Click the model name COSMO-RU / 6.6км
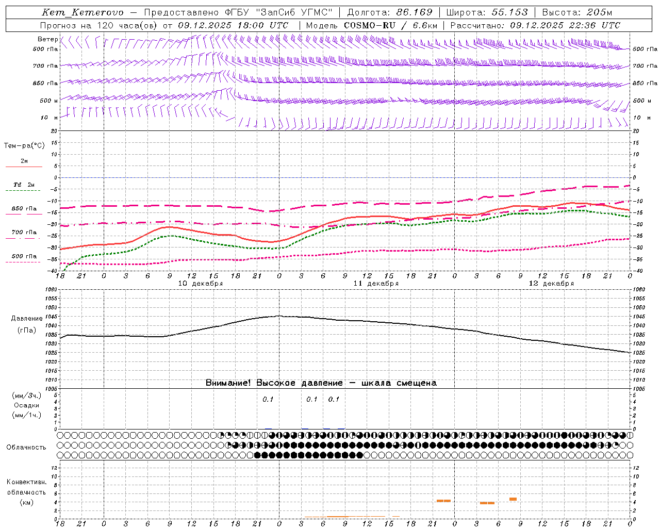 coord(391,25)
